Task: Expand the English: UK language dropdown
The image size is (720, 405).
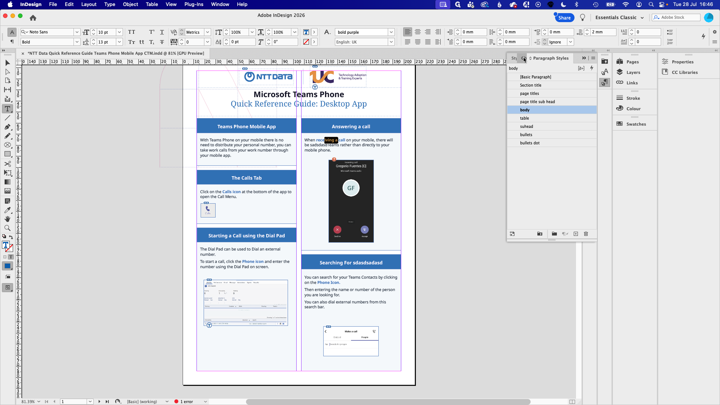Action: click(x=391, y=42)
